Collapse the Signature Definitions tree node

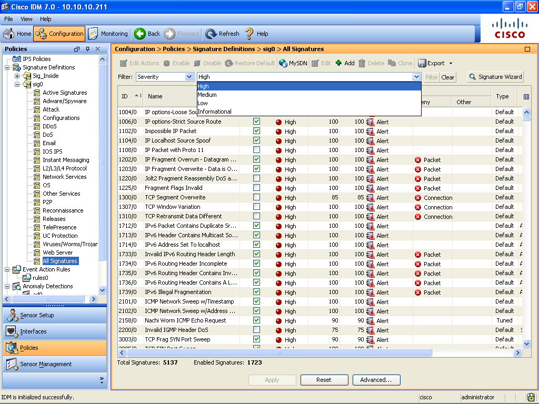(7, 68)
